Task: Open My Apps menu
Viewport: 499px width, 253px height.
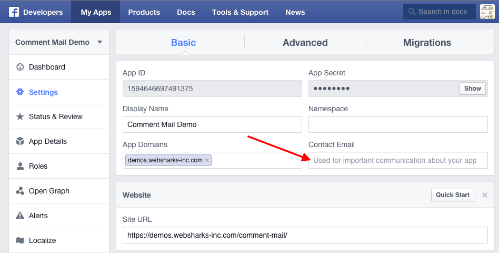Action: point(96,12)
